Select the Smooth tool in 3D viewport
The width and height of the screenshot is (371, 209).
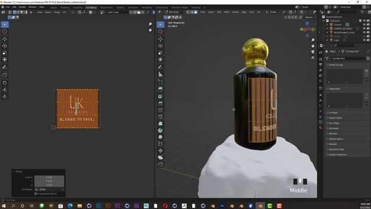161,137
